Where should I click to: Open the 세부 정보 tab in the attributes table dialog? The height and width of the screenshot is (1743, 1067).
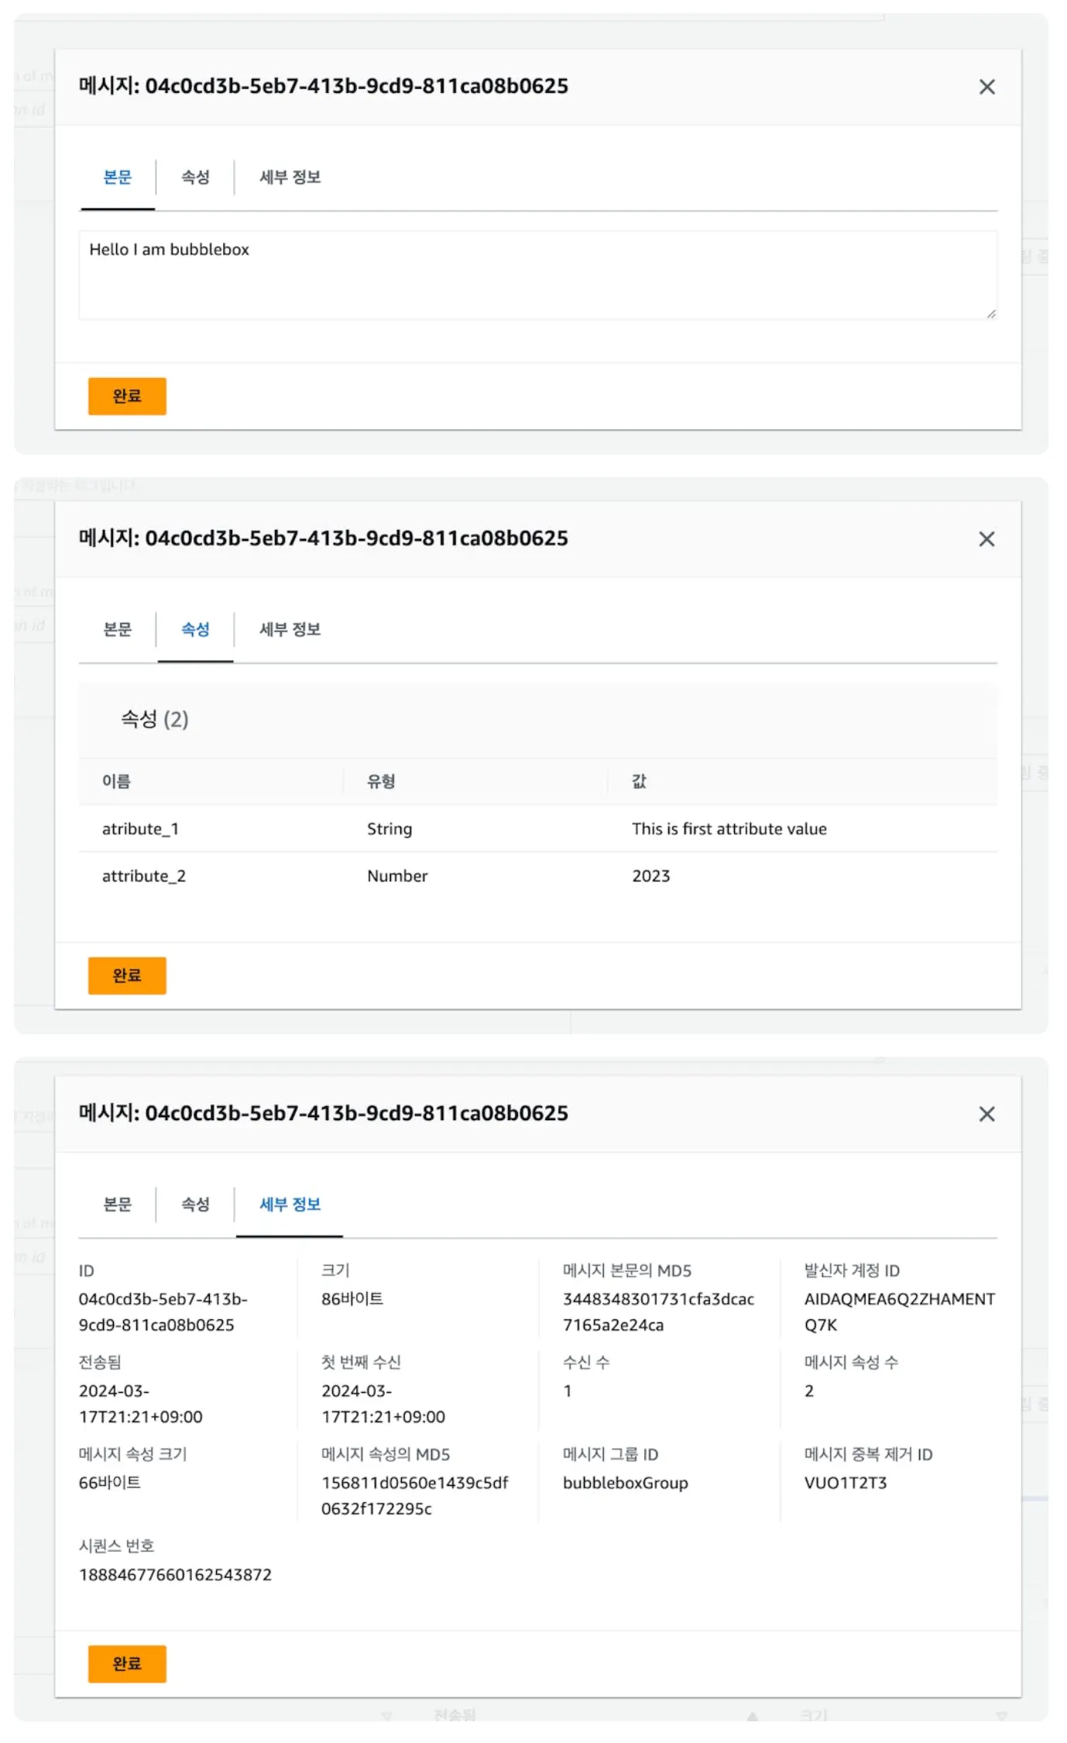[x=290, y=629]
